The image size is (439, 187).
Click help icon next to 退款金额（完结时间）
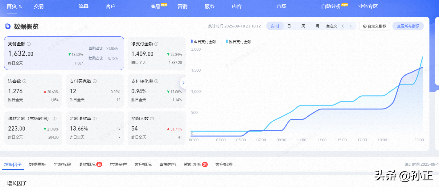pyautogui.click(x=55, y=118)
